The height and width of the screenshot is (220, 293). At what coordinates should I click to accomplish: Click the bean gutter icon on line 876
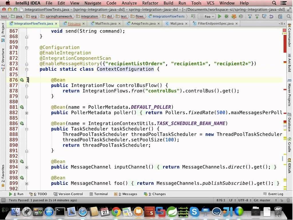tap(22, 80)
